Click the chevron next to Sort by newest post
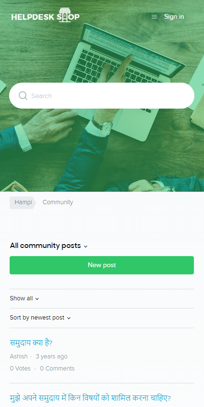The height and width of the screenshot is (407, 204). pyautogui.click(x=69, y=318)
